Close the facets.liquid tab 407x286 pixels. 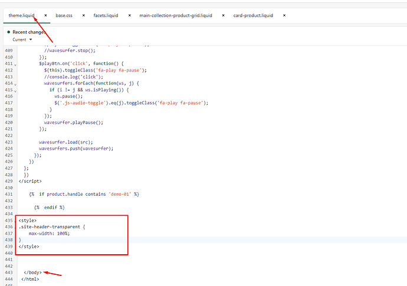130,15
